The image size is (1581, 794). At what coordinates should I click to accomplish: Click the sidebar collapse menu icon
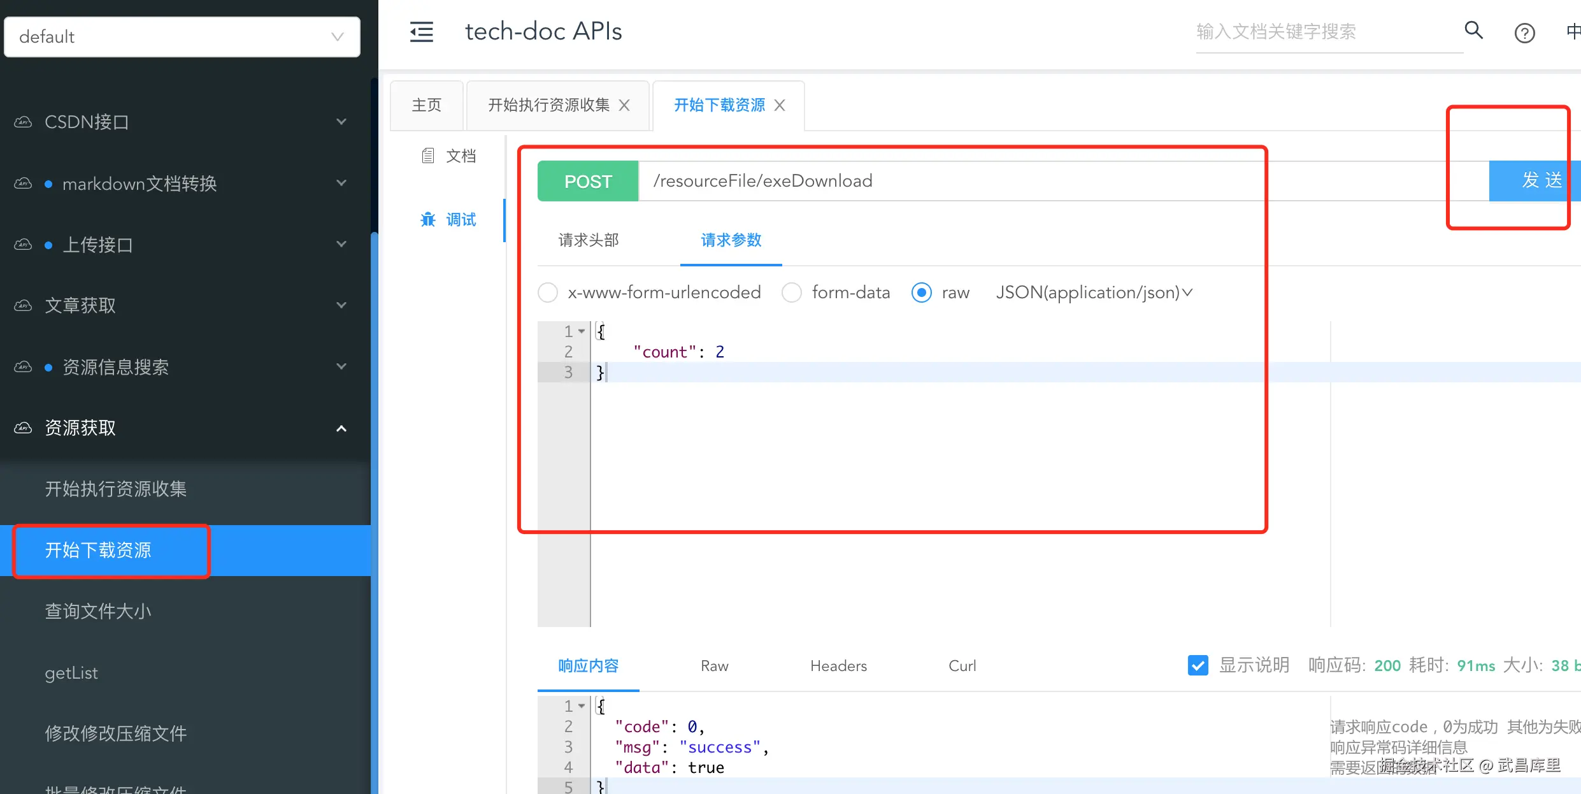point(421,32)
